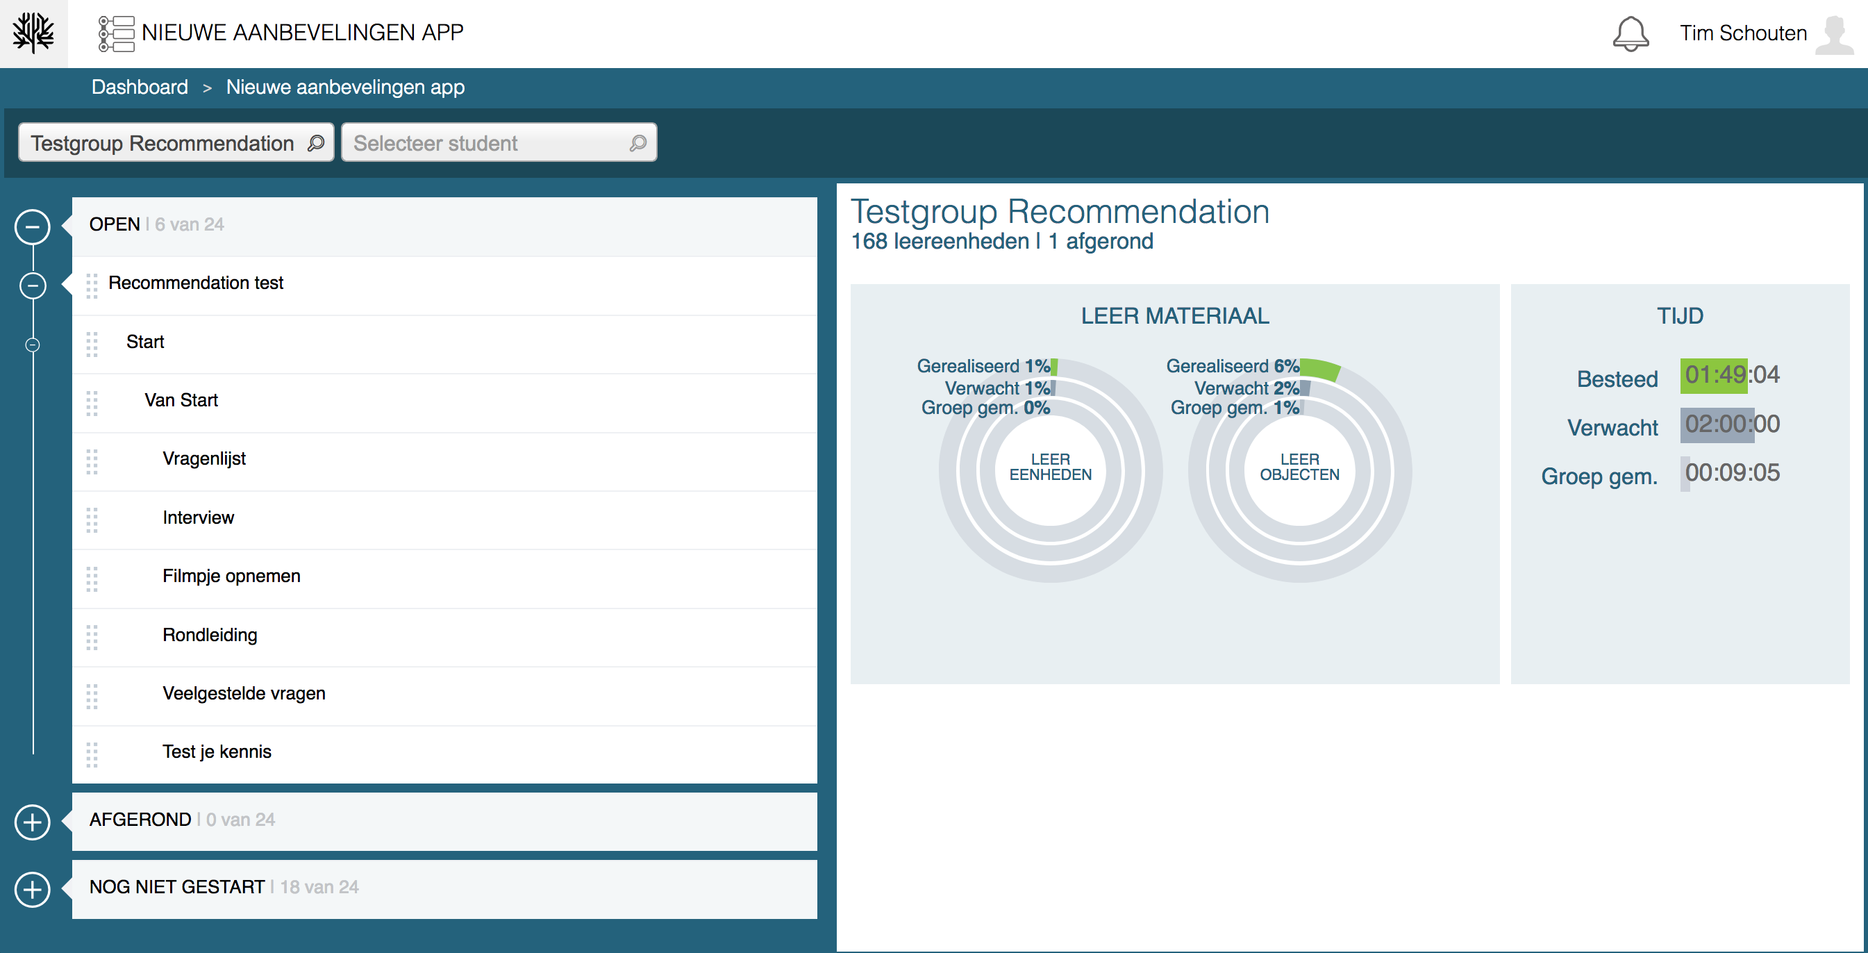Collapse the small Start node toggle
The width and height of the screenshot is (1868, 953).
tap(33, 345)
